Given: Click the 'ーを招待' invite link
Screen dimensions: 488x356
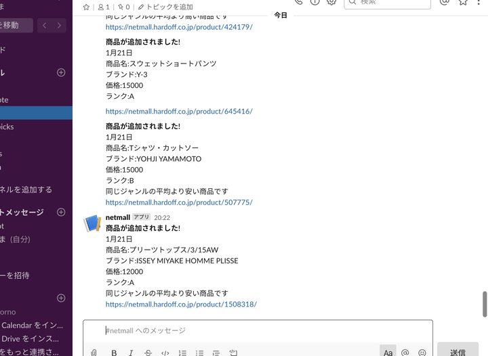Looking at the screenshot, I should 15,275.
